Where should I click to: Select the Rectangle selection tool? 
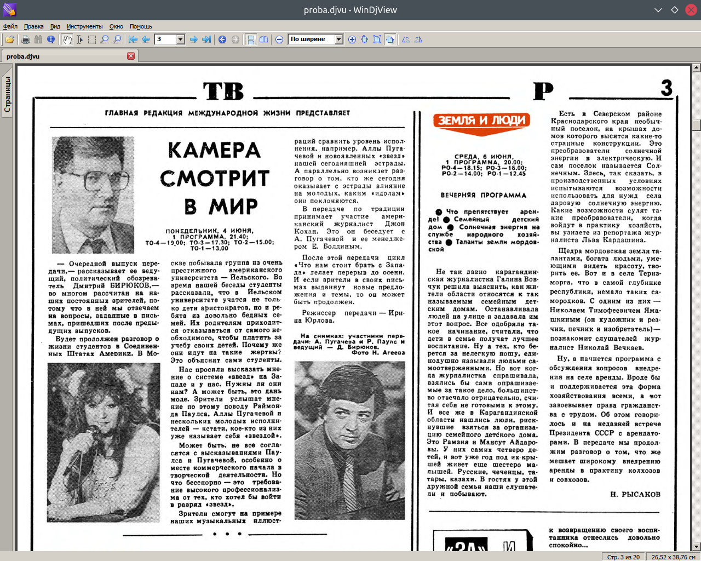[92, 39]
